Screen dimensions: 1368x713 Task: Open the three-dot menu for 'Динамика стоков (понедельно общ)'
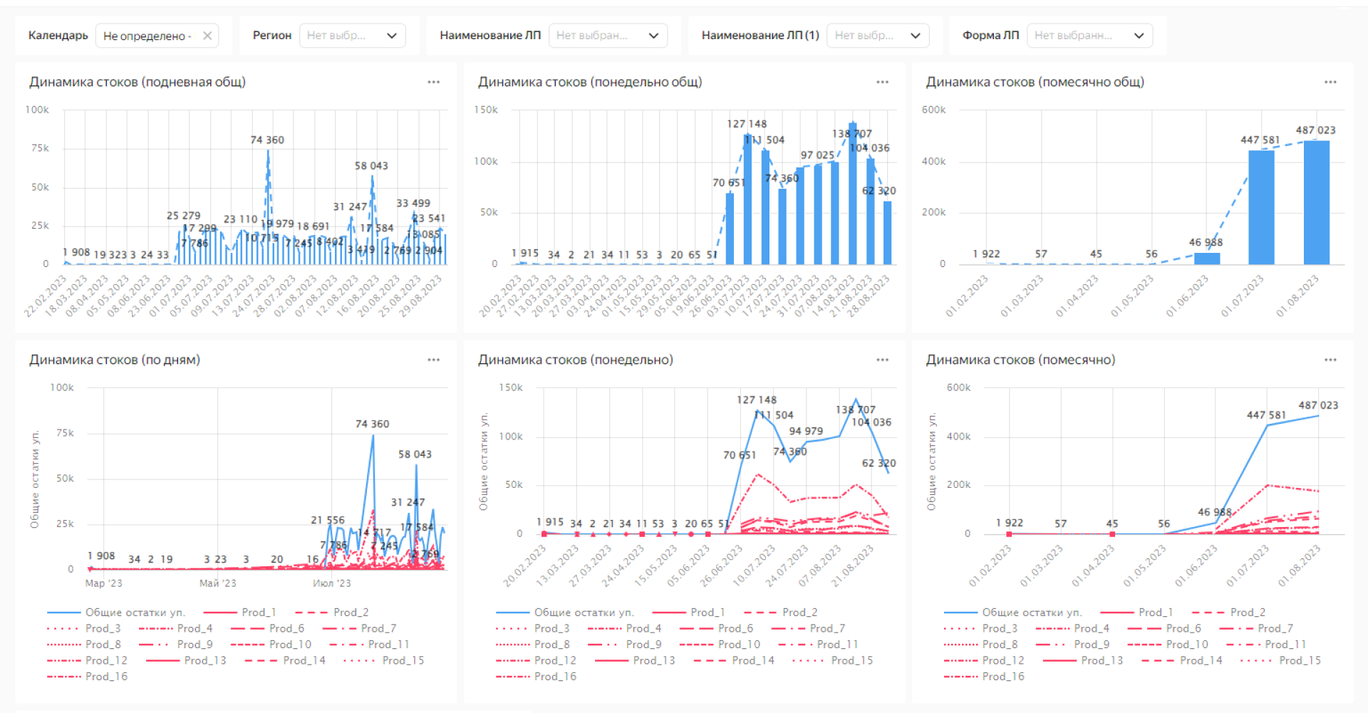tap(882, 82)
